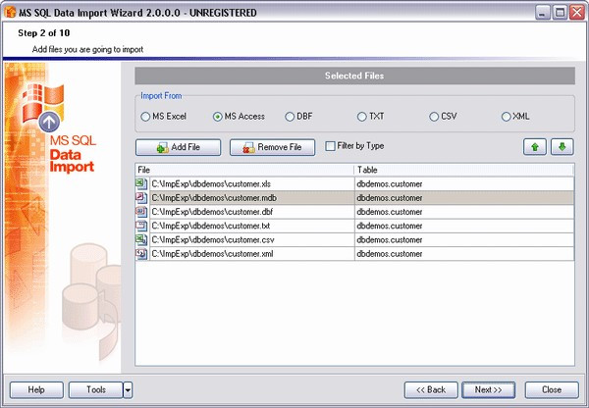This screenshot has height=408, width=589.
Task: Click the File column header
Action: click(244, 170)
